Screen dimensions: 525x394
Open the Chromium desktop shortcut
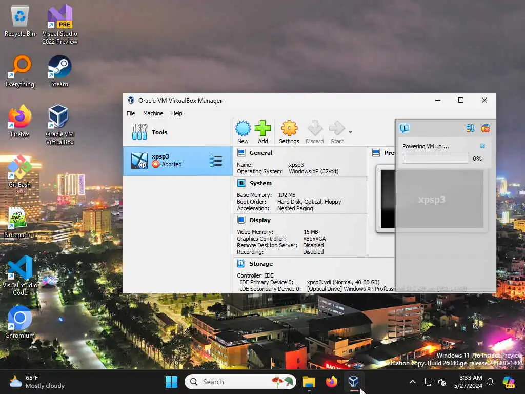(x=20, y=323)
